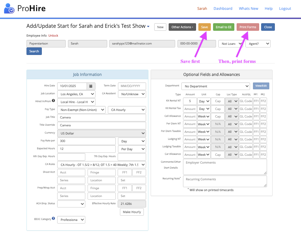Log out via the Logout link
The width and height of the screenshot is (301, 233).
click(x=285, y=9)
